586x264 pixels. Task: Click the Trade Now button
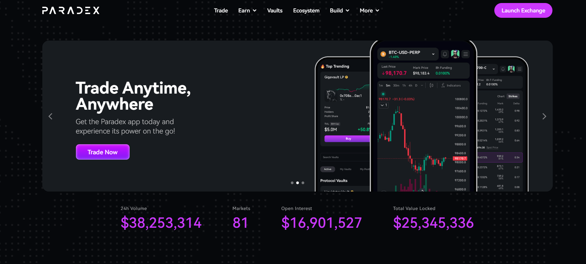click(x=102, y=152)
